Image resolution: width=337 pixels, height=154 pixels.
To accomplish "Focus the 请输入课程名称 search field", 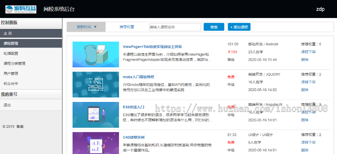I will click(175, 27).
